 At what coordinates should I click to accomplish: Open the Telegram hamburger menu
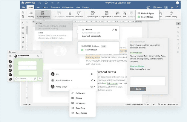point(10,56)
